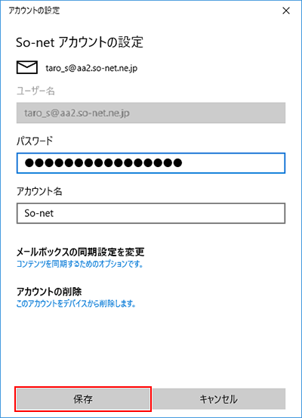Viewport: 302px width, 418px height.
Task: Click the So-net アカウントの設定 heading
Action: 79,42
